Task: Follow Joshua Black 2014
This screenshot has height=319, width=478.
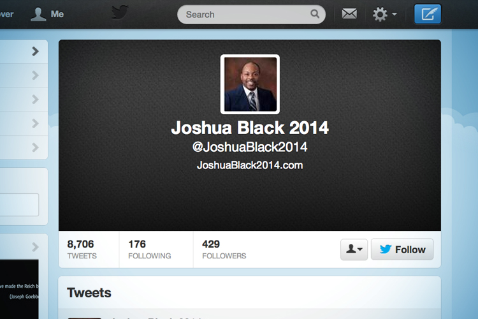Action: point(402,249)
